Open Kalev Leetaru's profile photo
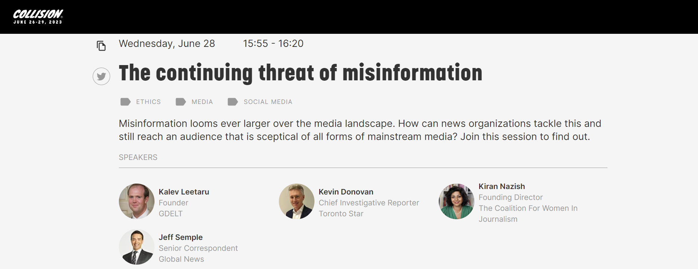Image resolution: width=698 pixels, height=269 pixels. coord(137,201)
